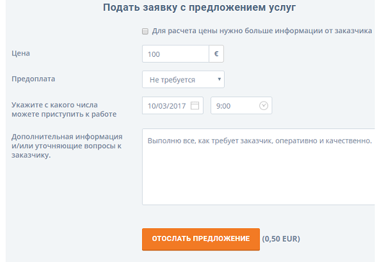384x262 pixels.
Task: Click the empty space in the additional information textarea
Action: [256, 179]
